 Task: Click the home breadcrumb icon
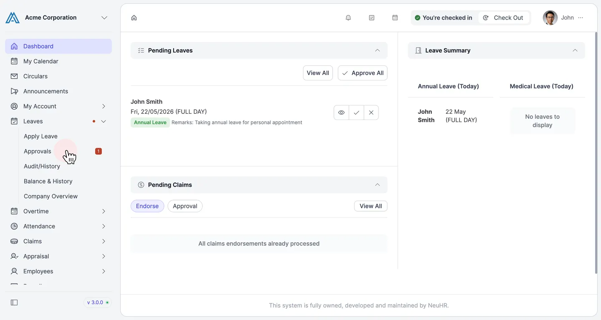pyautogui.click(x=134, y=17)
